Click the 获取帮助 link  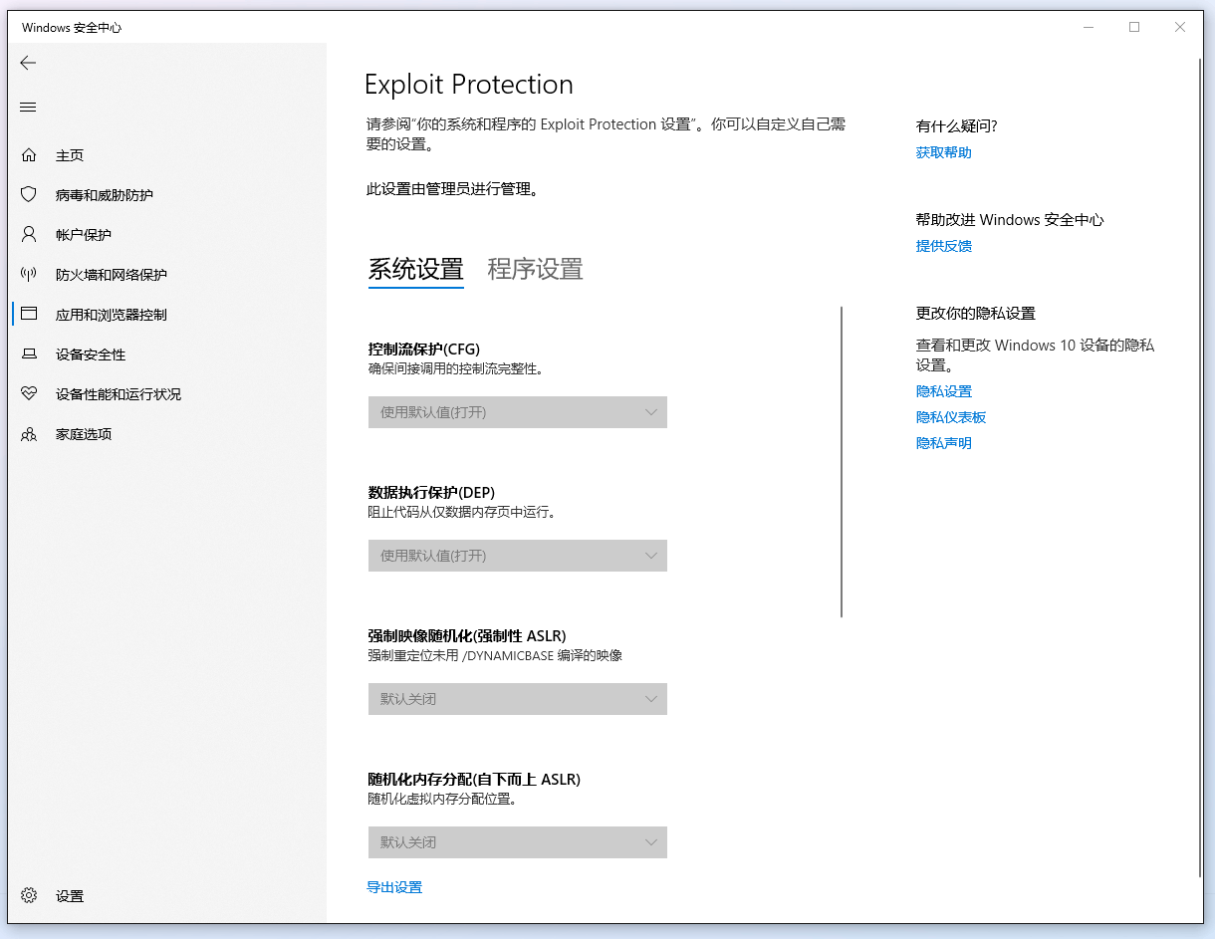(x=944, y=152)
